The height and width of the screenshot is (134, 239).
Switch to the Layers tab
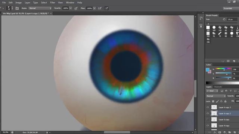pyautogui.click(x=209, y=87)
